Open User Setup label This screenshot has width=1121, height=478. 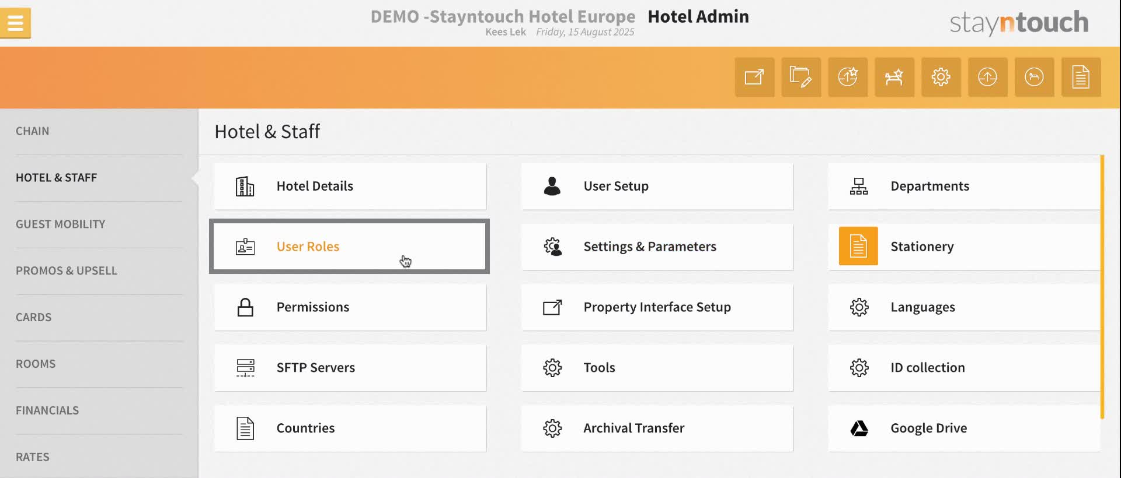click(616, 186)
